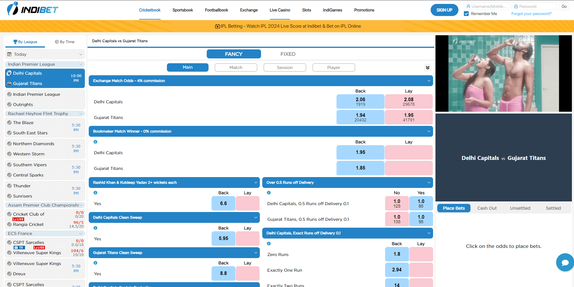Open the Forgot your password link
Image resolution: width=574 pixels, height=287 pixels.
pos(531,14)
